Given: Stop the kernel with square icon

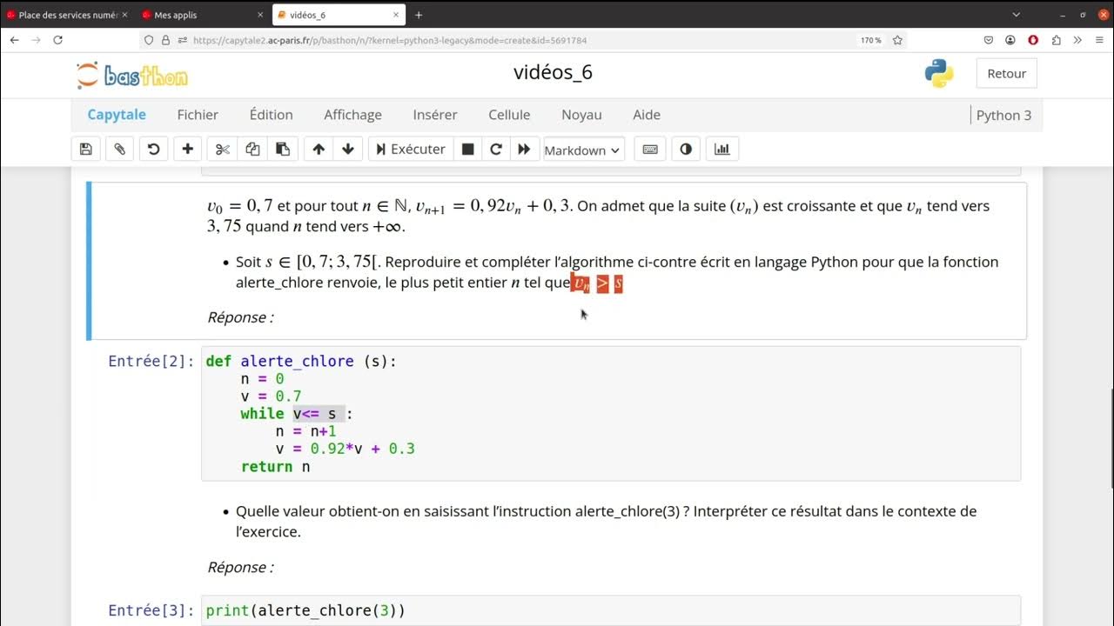Looking at the screenshot, I should 467,150.
